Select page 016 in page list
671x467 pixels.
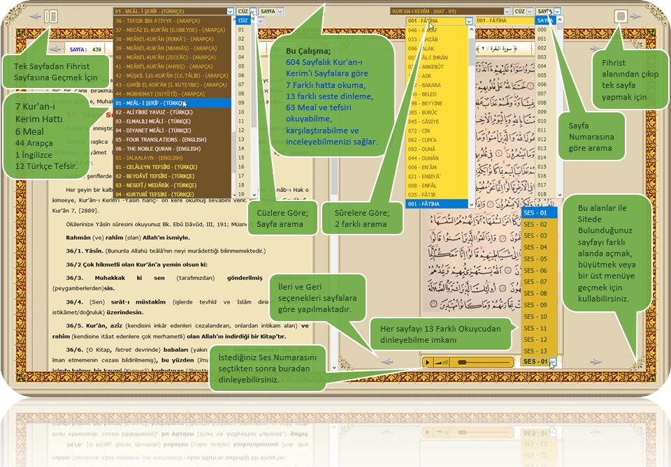click(x=545, y=176)
